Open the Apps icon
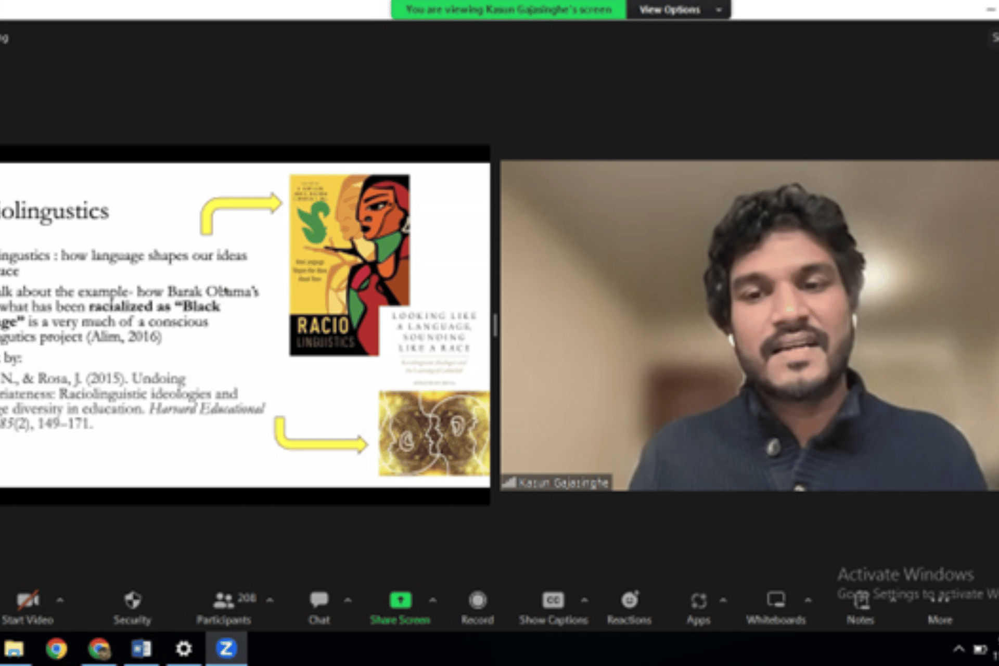Image resolution: width=999 pixels, height=666 pixels. pyautogui.click(x=698, y=600)
